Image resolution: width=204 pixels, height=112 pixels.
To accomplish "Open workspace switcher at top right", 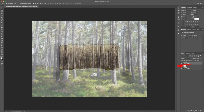I will coord(201,4).
